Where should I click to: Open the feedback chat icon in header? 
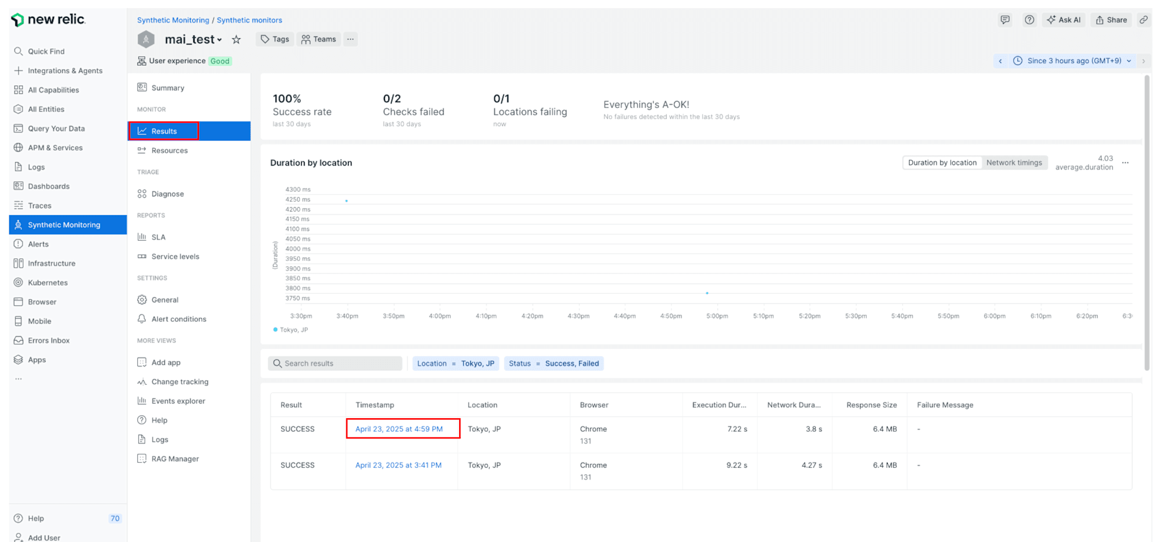[1005, 20]
